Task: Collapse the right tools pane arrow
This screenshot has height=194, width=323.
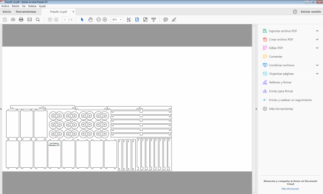Action: 256,109
